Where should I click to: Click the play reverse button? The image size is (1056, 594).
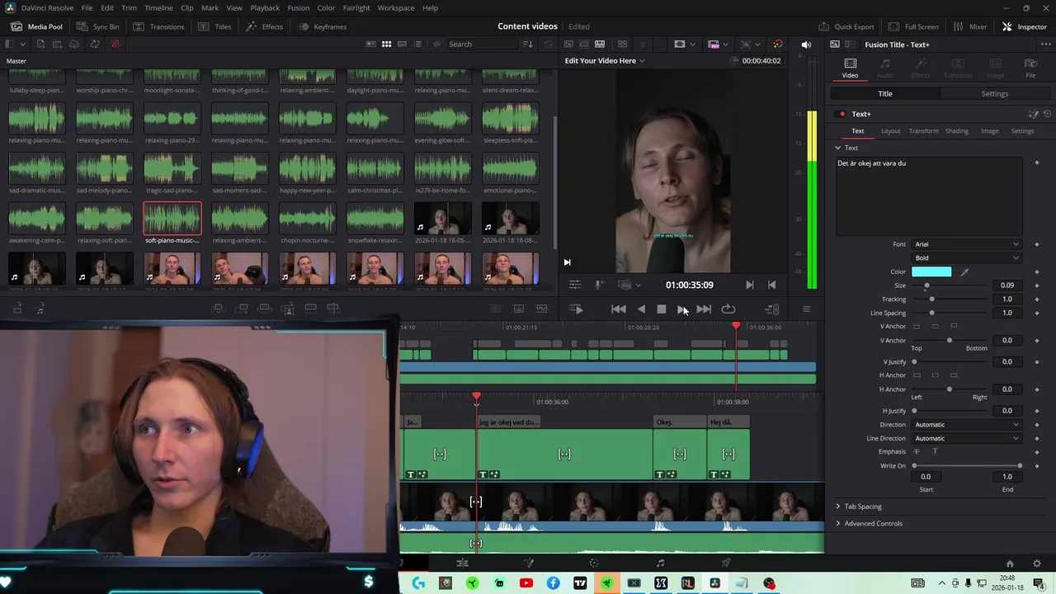point(641,309)
